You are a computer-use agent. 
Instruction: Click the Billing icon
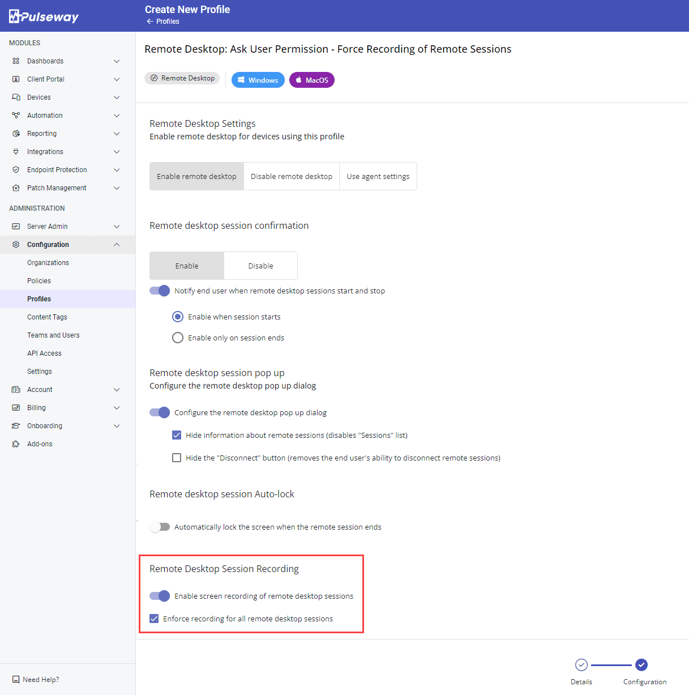click(16, 408)
